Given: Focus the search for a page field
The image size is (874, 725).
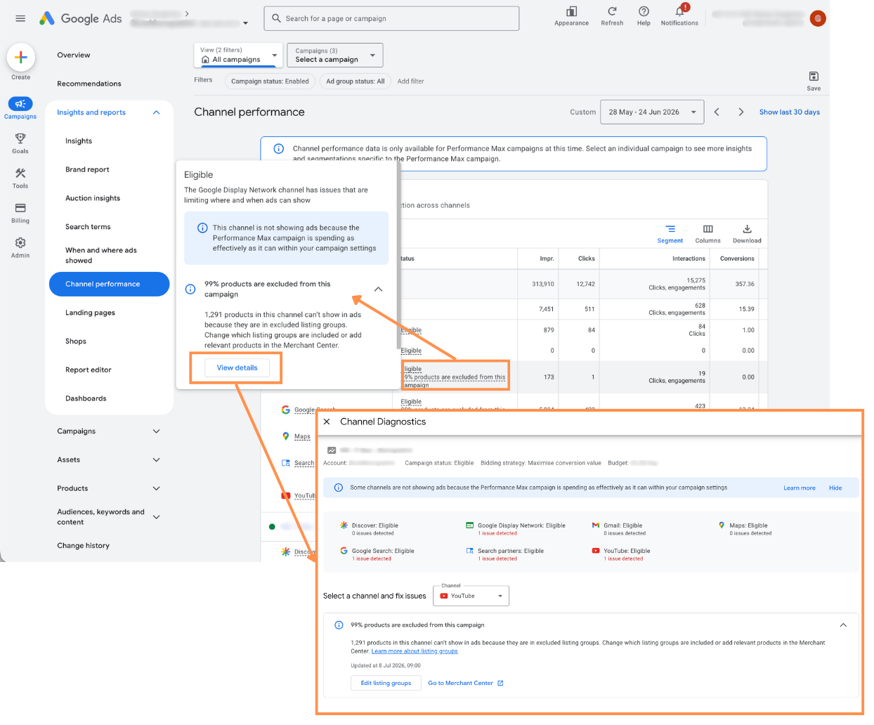Looking at the screenshot, I should click(x=391, y=18).
